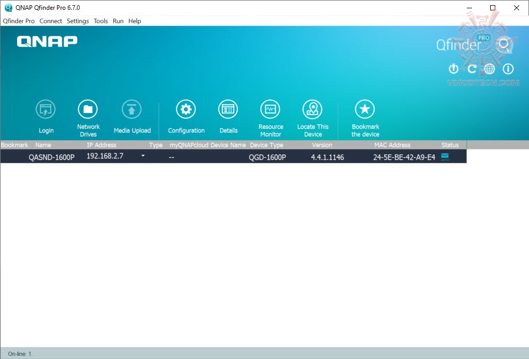The image size is (529, 359).
Task: Open the Connect menu
Action: [51, 21]
